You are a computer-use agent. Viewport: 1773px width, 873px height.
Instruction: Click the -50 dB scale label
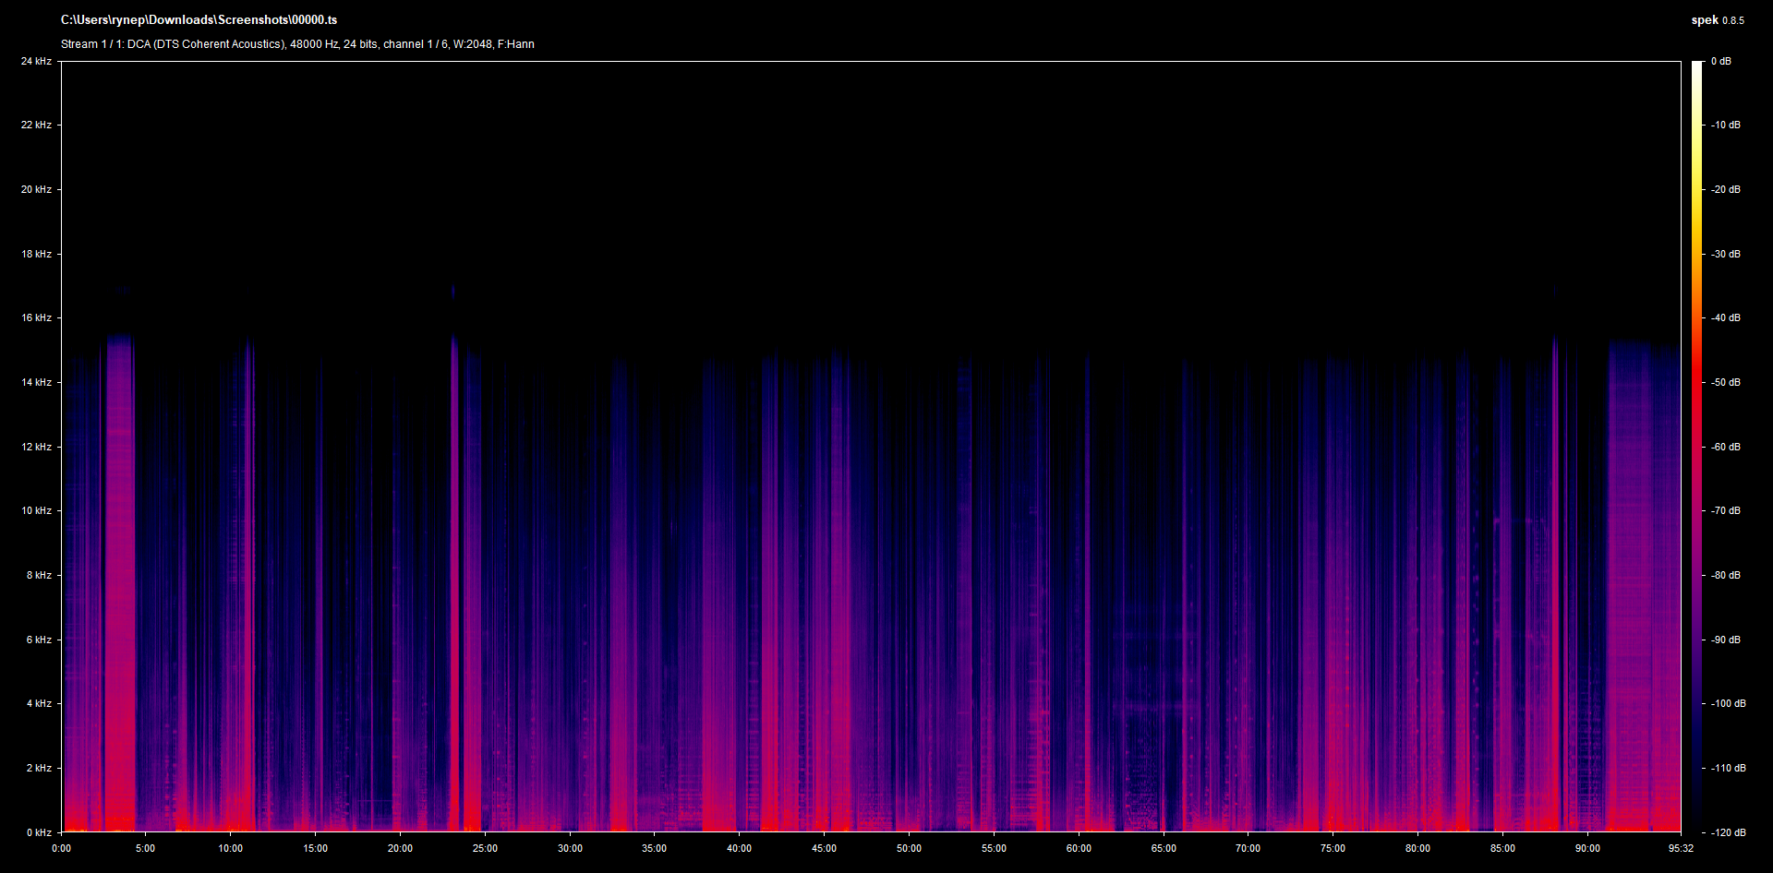point(1725,383)
